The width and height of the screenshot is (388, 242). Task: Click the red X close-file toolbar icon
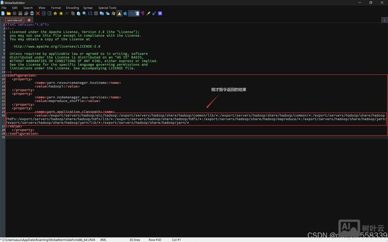point(38,14)
